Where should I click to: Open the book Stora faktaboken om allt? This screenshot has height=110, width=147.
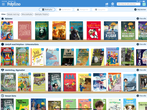[x=142, y=57]
